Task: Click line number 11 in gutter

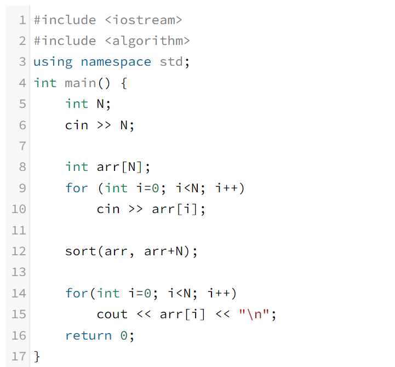Action: 19,230
